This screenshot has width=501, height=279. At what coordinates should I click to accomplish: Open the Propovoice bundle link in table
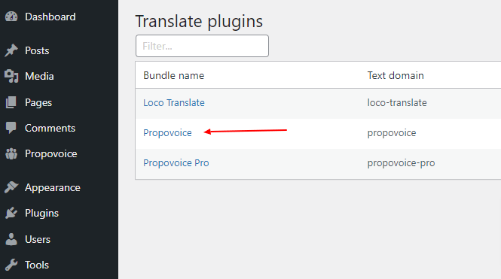[x=167, y=132]
